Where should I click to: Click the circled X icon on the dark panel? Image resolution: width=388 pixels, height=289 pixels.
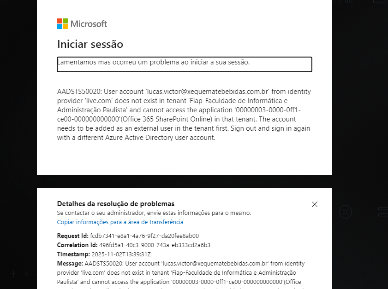[346, 212]
